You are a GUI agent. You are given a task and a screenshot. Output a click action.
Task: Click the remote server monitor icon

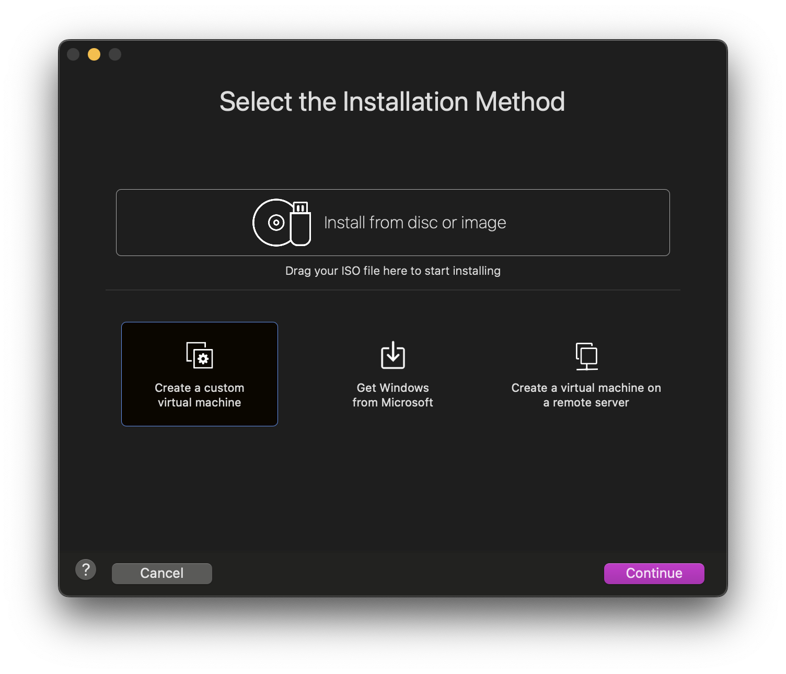coord(586,356)
